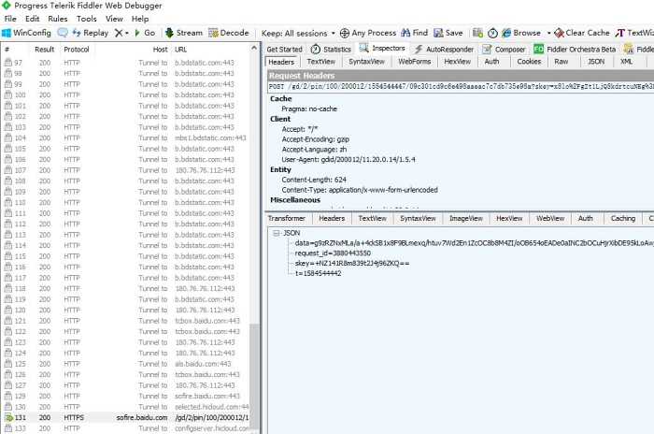
Task: Sort sessions by the Protocol column
Action: pos(77,50)
